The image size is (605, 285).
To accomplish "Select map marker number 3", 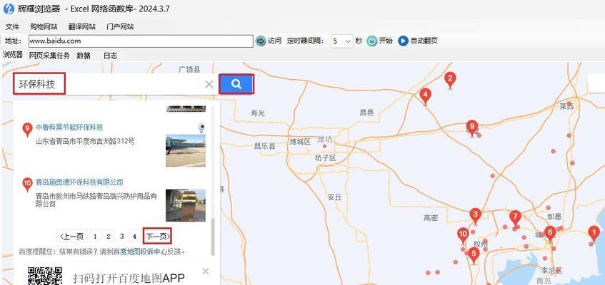I will click(476, 216).
